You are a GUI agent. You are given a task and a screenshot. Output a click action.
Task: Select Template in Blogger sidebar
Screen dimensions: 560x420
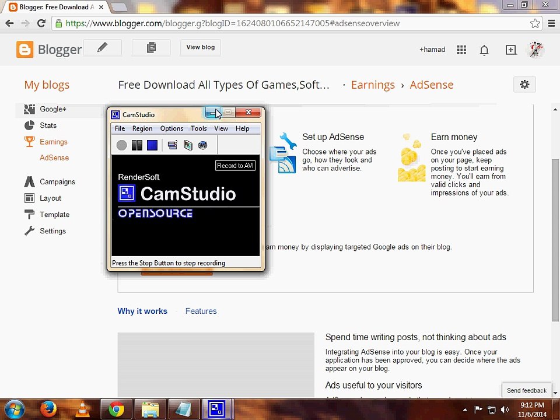(54, 215)
